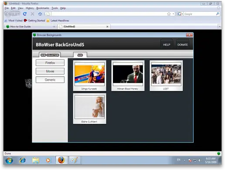Viewport: 225px width, 170px height.
Task: Go to the Home page icon
Action: point(40,14)
